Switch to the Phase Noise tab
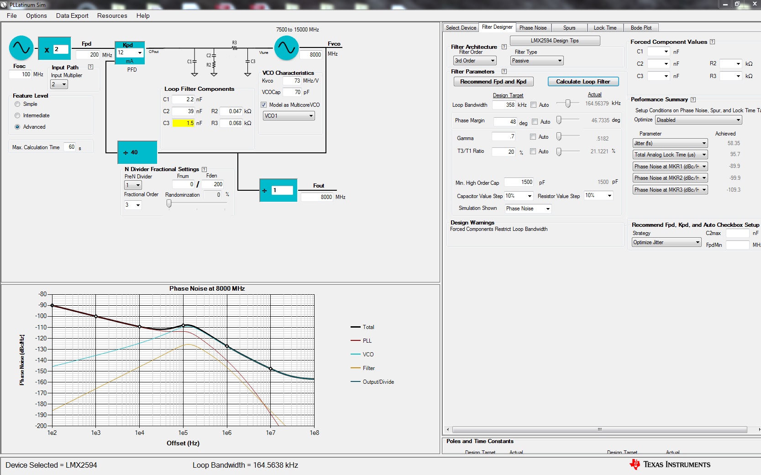Viewport: 761px width, 475px height. pos(533,28)
